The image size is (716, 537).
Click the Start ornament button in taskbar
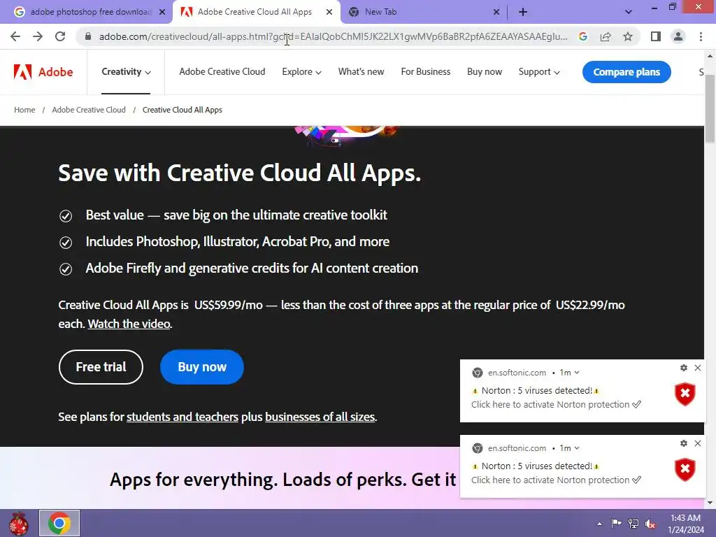click(x=19, y=523)
